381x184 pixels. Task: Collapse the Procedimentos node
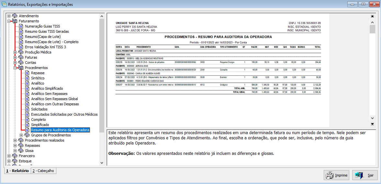click(15, 68)
